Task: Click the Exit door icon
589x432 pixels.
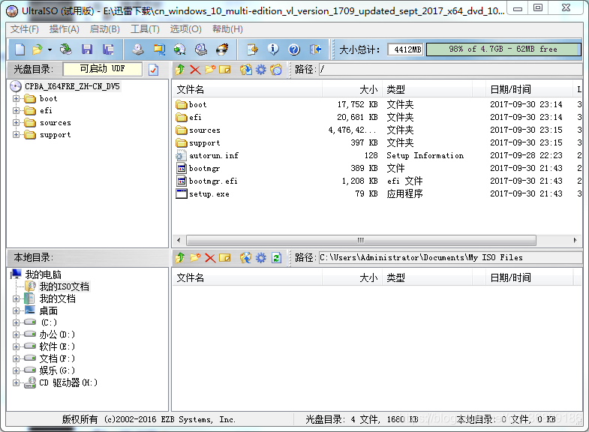Action: 315,49
